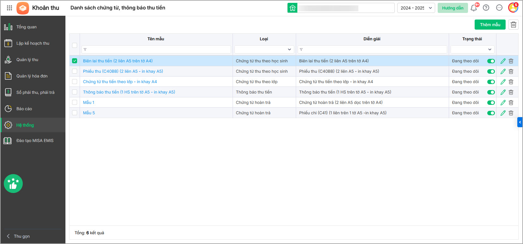523x244 pixels.
Task: Click the Khoản thu orange logo icon
Action: coord(23,8)
